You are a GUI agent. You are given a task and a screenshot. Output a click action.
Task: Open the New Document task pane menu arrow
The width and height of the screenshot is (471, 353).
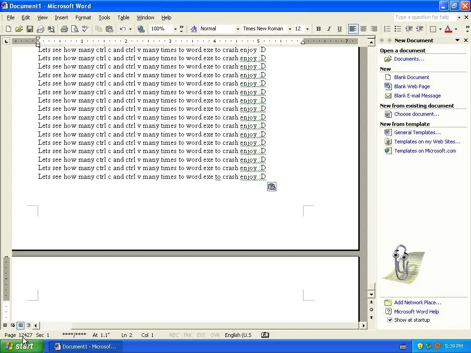458,40
